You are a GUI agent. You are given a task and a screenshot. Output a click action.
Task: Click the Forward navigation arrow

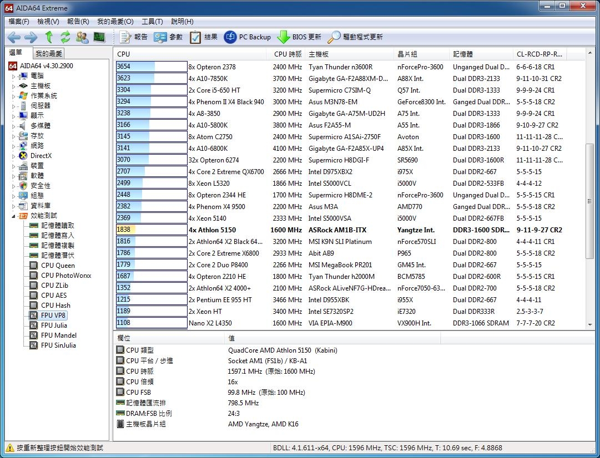click(x=31, y=37)
